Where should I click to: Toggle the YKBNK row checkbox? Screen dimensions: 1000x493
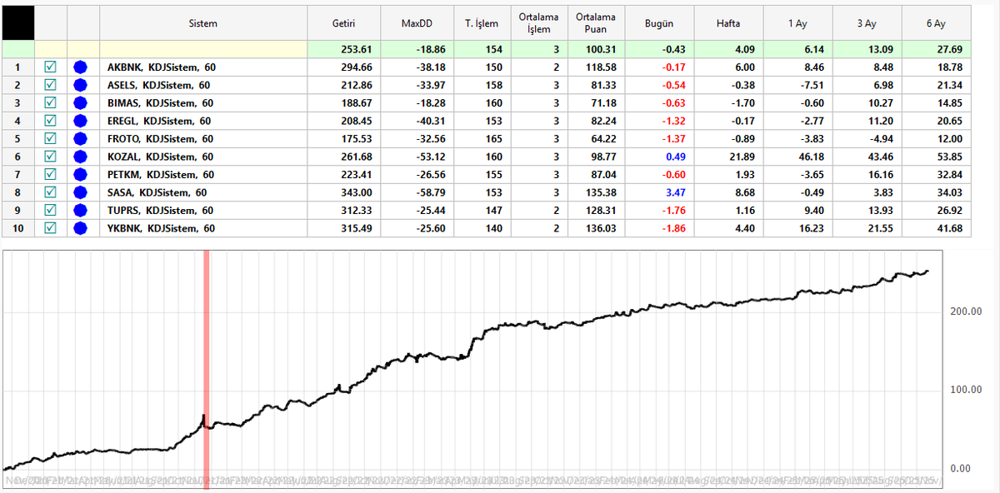(50, 228)
